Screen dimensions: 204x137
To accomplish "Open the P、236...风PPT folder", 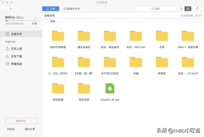I will [58, 62].
